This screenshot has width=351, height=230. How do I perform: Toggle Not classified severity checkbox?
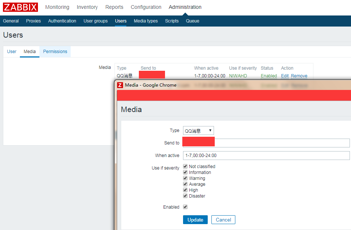tap(185, 166)
